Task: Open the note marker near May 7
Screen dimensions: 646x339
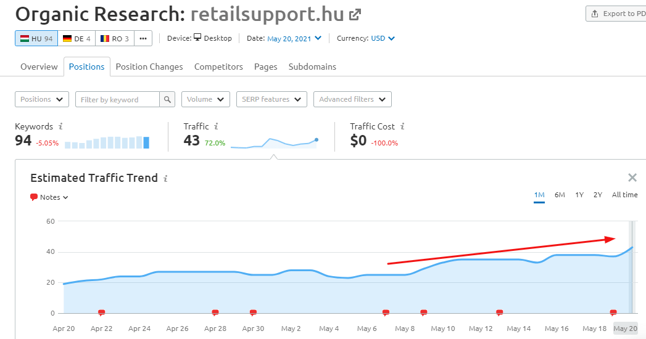Action: (386, 312)
